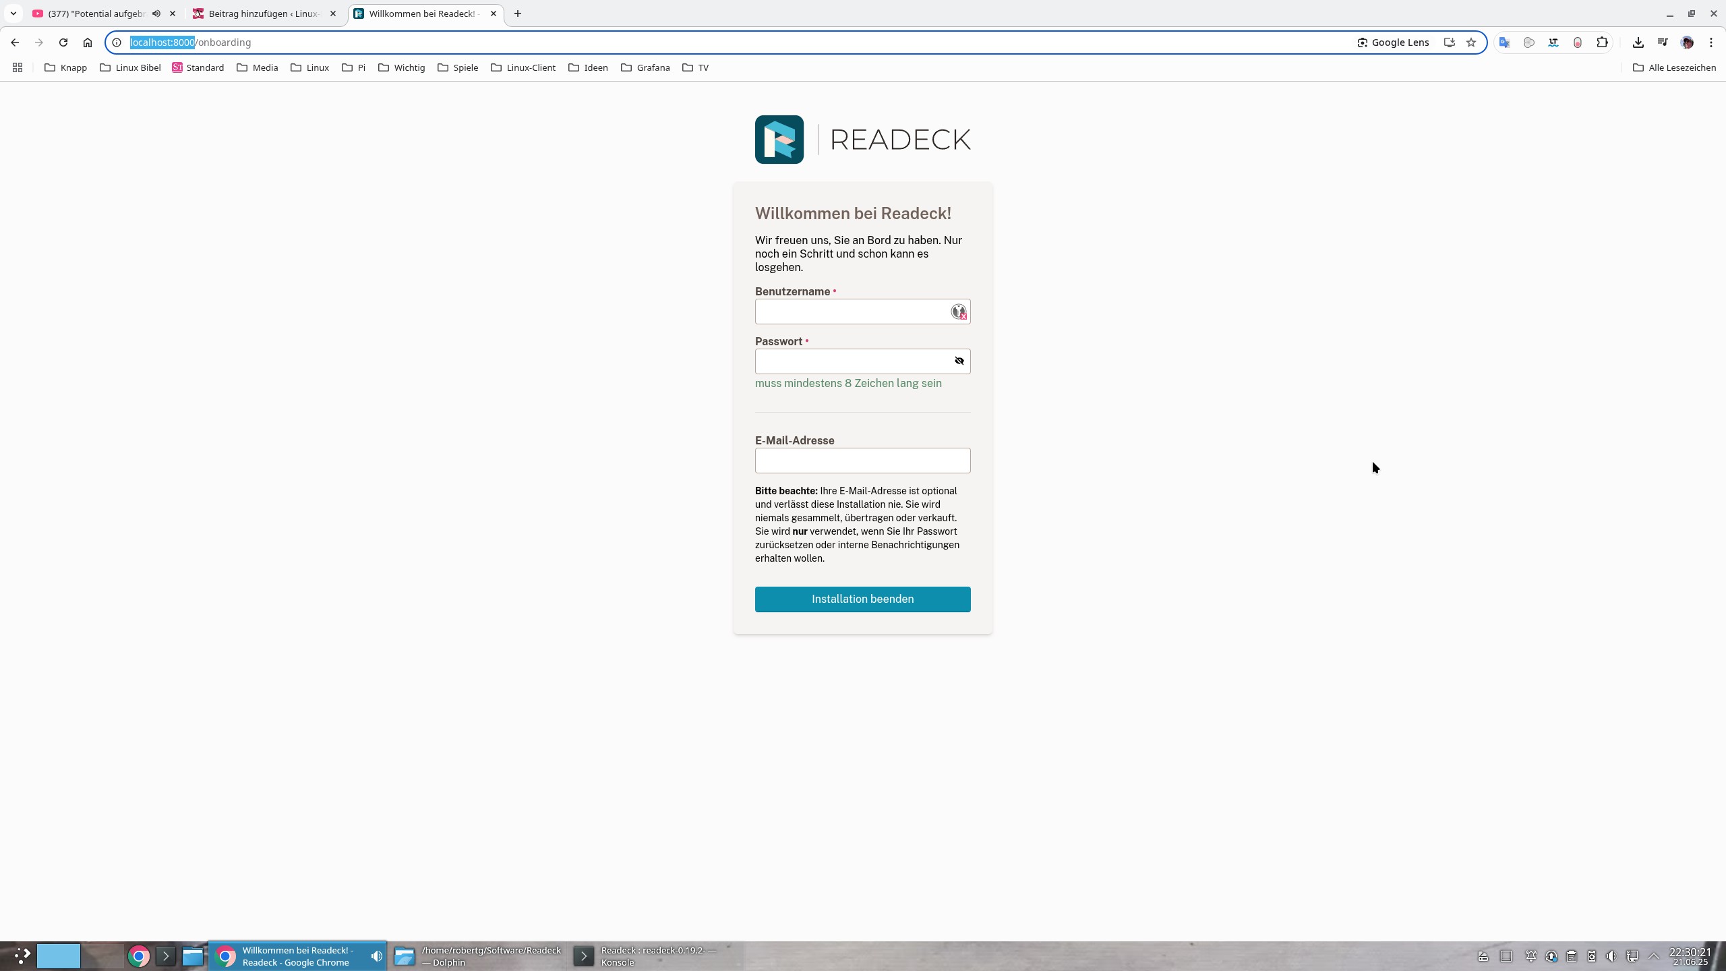Viewport: 1726px width, 971px height.
Task: Click the browser forward arrow
Action: [39, 42]
